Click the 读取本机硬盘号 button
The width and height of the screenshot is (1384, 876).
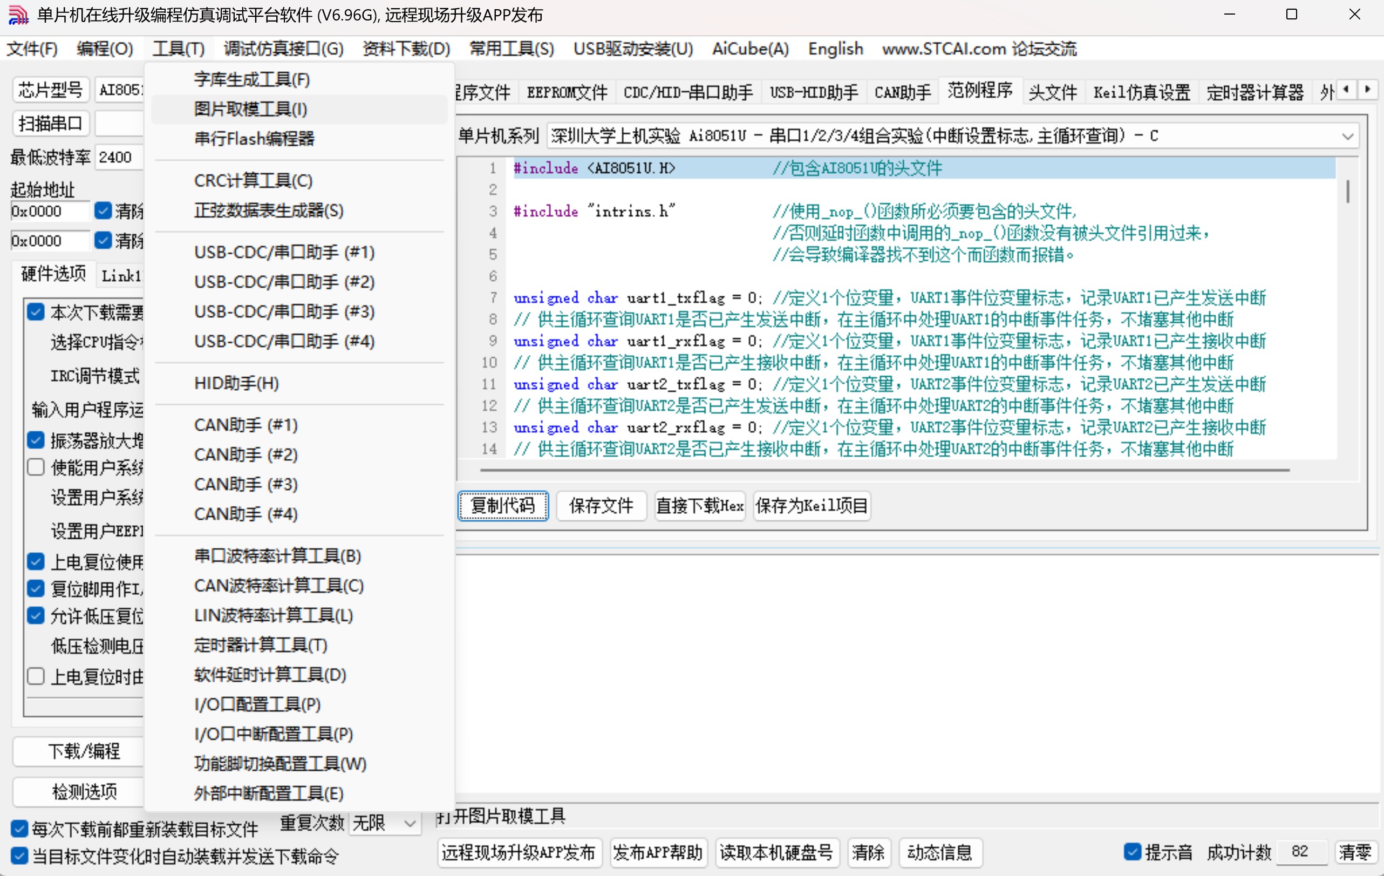tap(777, 853)
